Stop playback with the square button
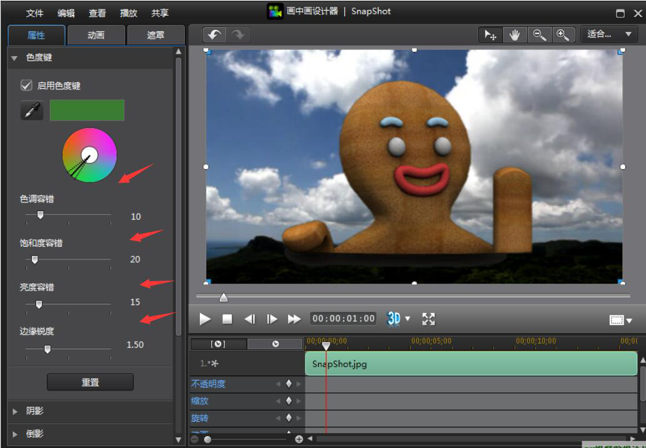Image resolution: width=646 pixels, height=448 pixels. coord(227,319)
